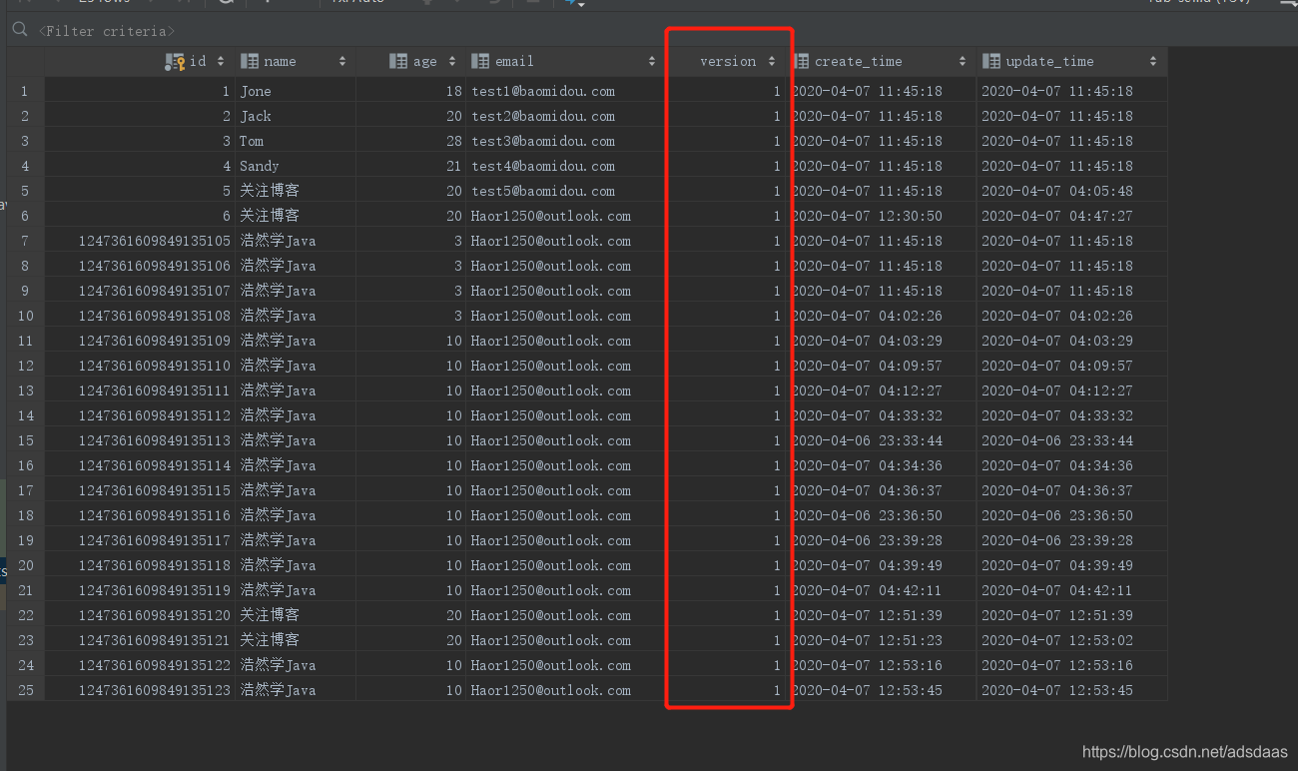Select the name column header label
The width and height of the screenshot is (1298, 771).
280,62
